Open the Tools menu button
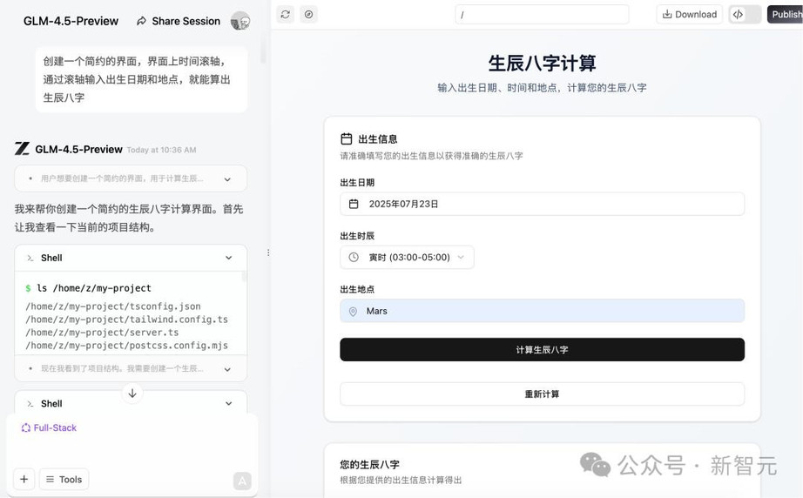803x498 pixels. tap(64, 479)
